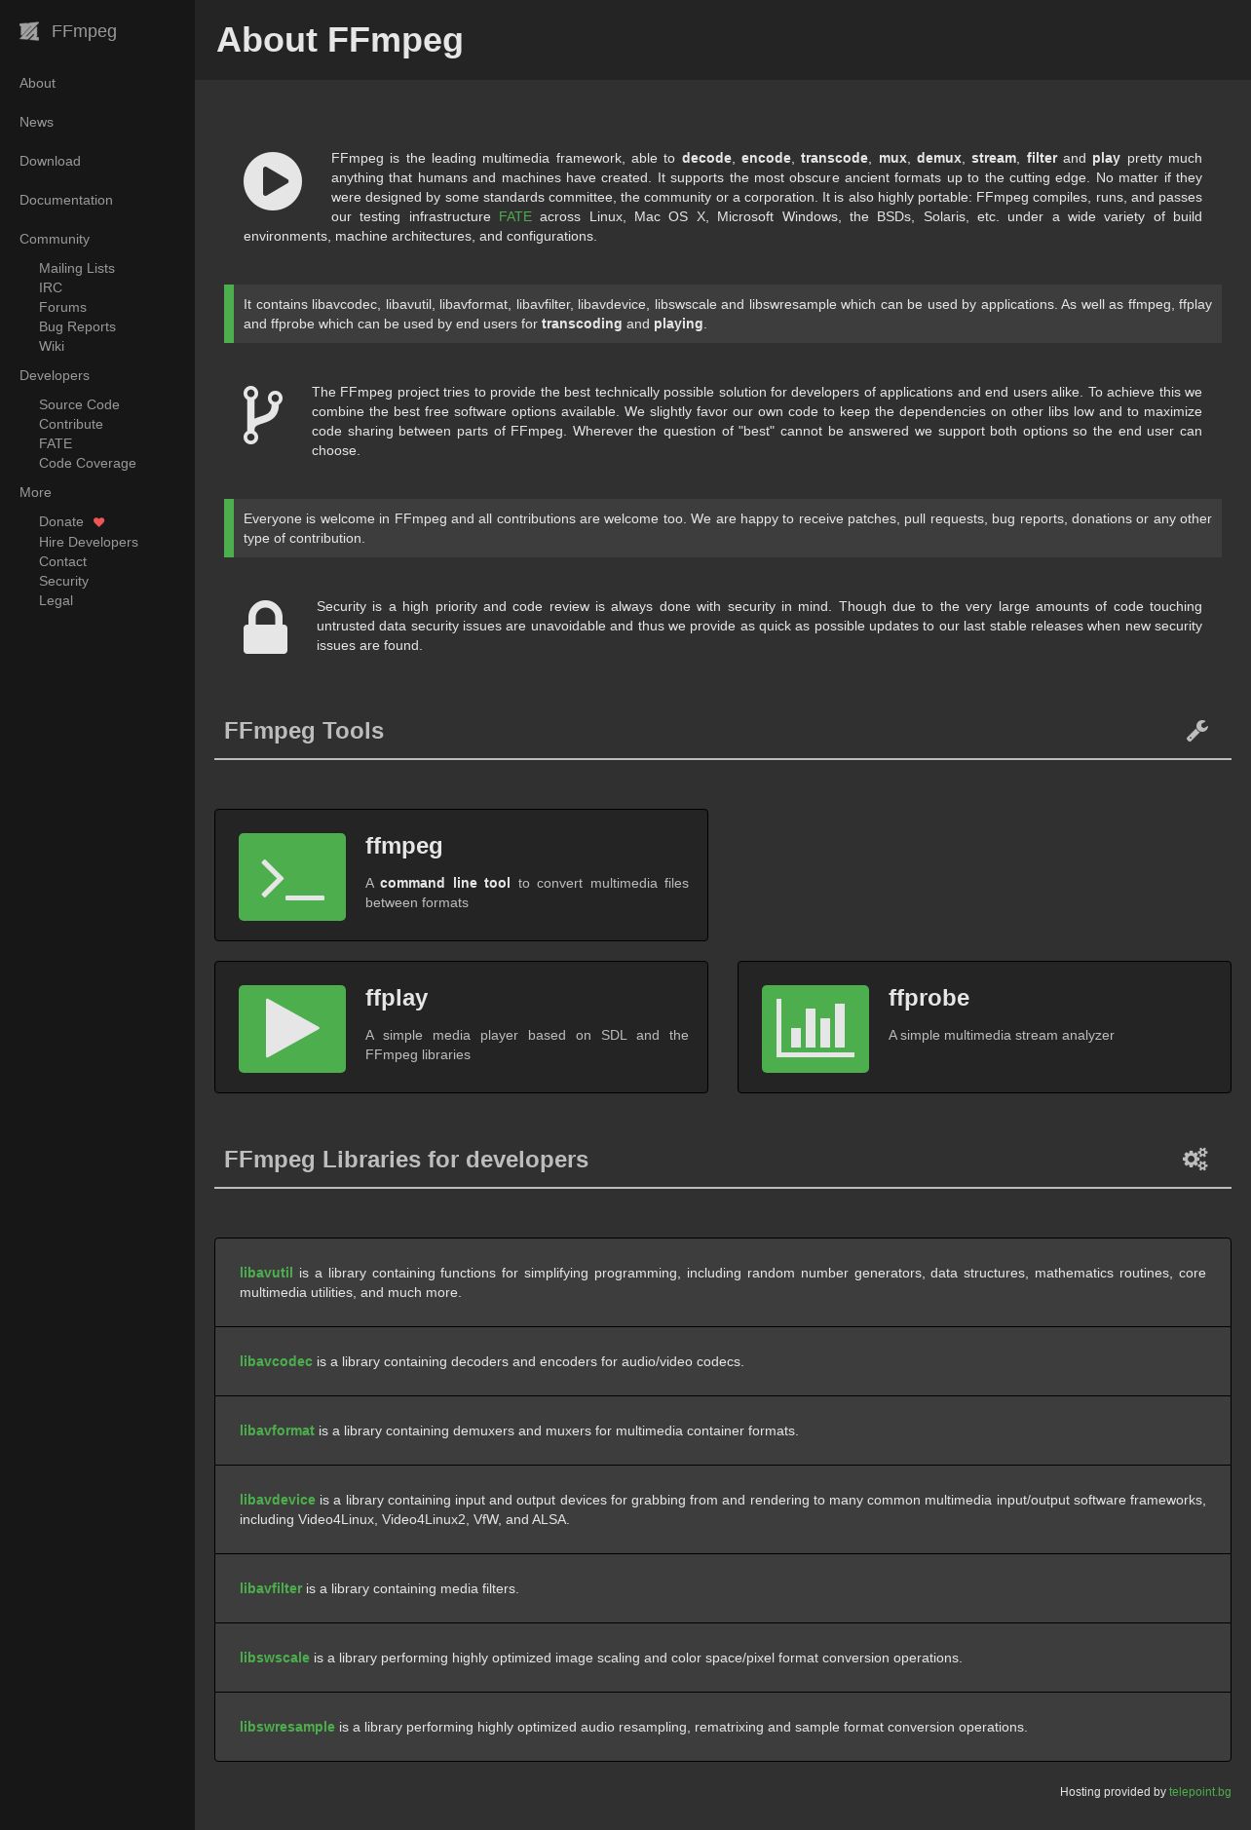Open the About page from sidebar
The height and width of the screenshot is (1830, 1251).
point(37,83)
